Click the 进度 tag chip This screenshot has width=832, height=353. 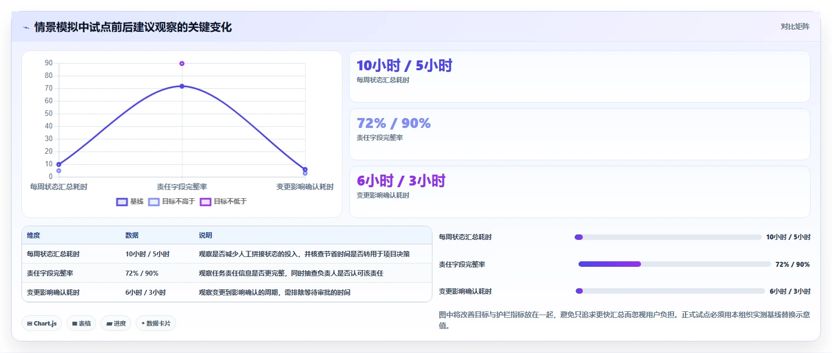[116, 323]
